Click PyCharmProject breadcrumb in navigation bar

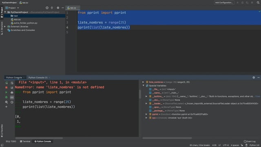point(9,2)
